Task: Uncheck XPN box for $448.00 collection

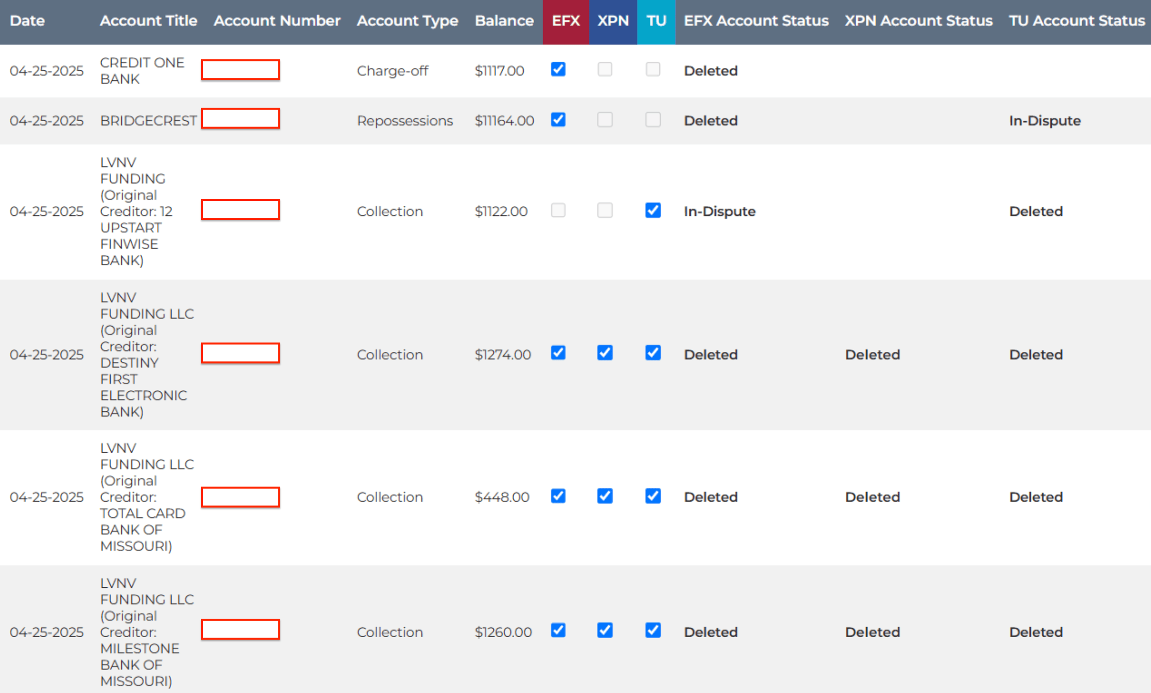Action: (x=605, y=496)
